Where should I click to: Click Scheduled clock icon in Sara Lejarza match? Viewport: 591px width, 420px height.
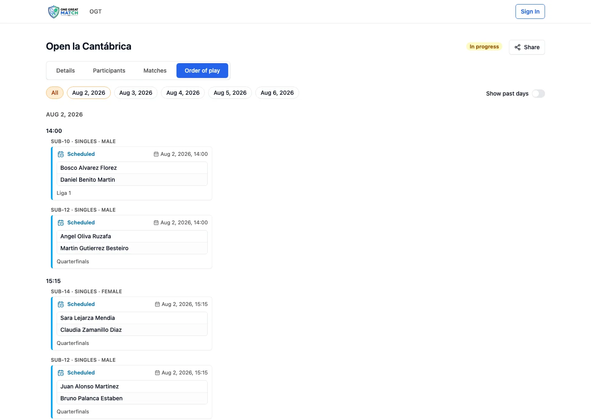tap(61, 304)
